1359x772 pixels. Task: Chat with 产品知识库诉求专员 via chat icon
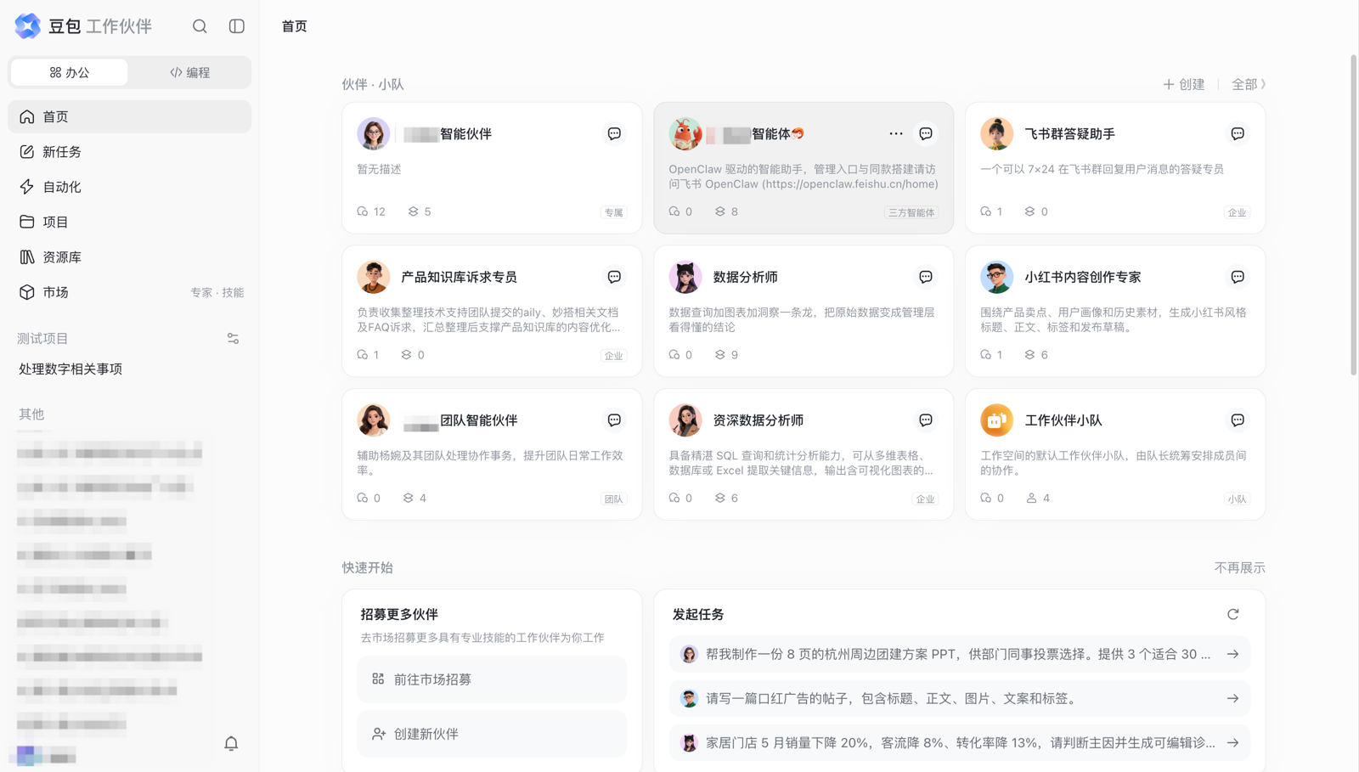(614, 277)
